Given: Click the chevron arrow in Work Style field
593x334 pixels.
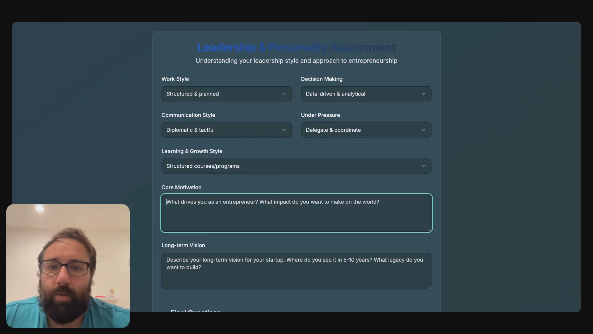Looking at the screenshot, I should (284, 94).
